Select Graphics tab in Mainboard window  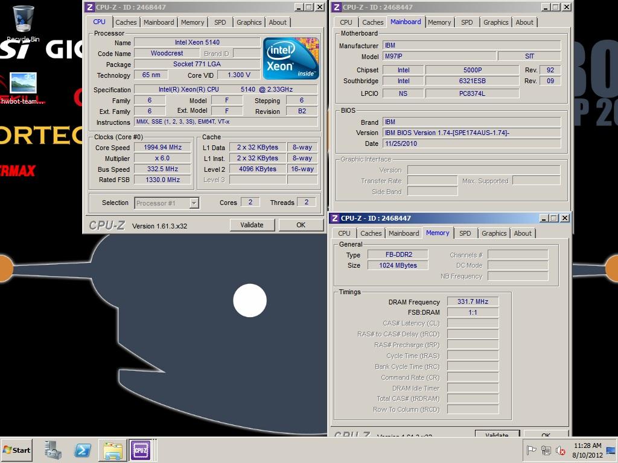point(495,22)
